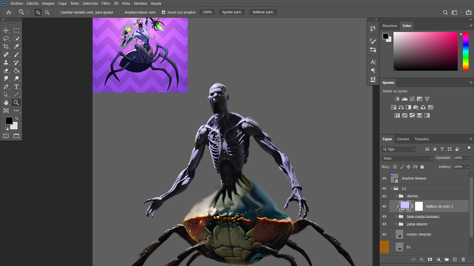Select the Brush tool
Image resolution: width=474 pixels, height=266 pixels.
[16, 55]
